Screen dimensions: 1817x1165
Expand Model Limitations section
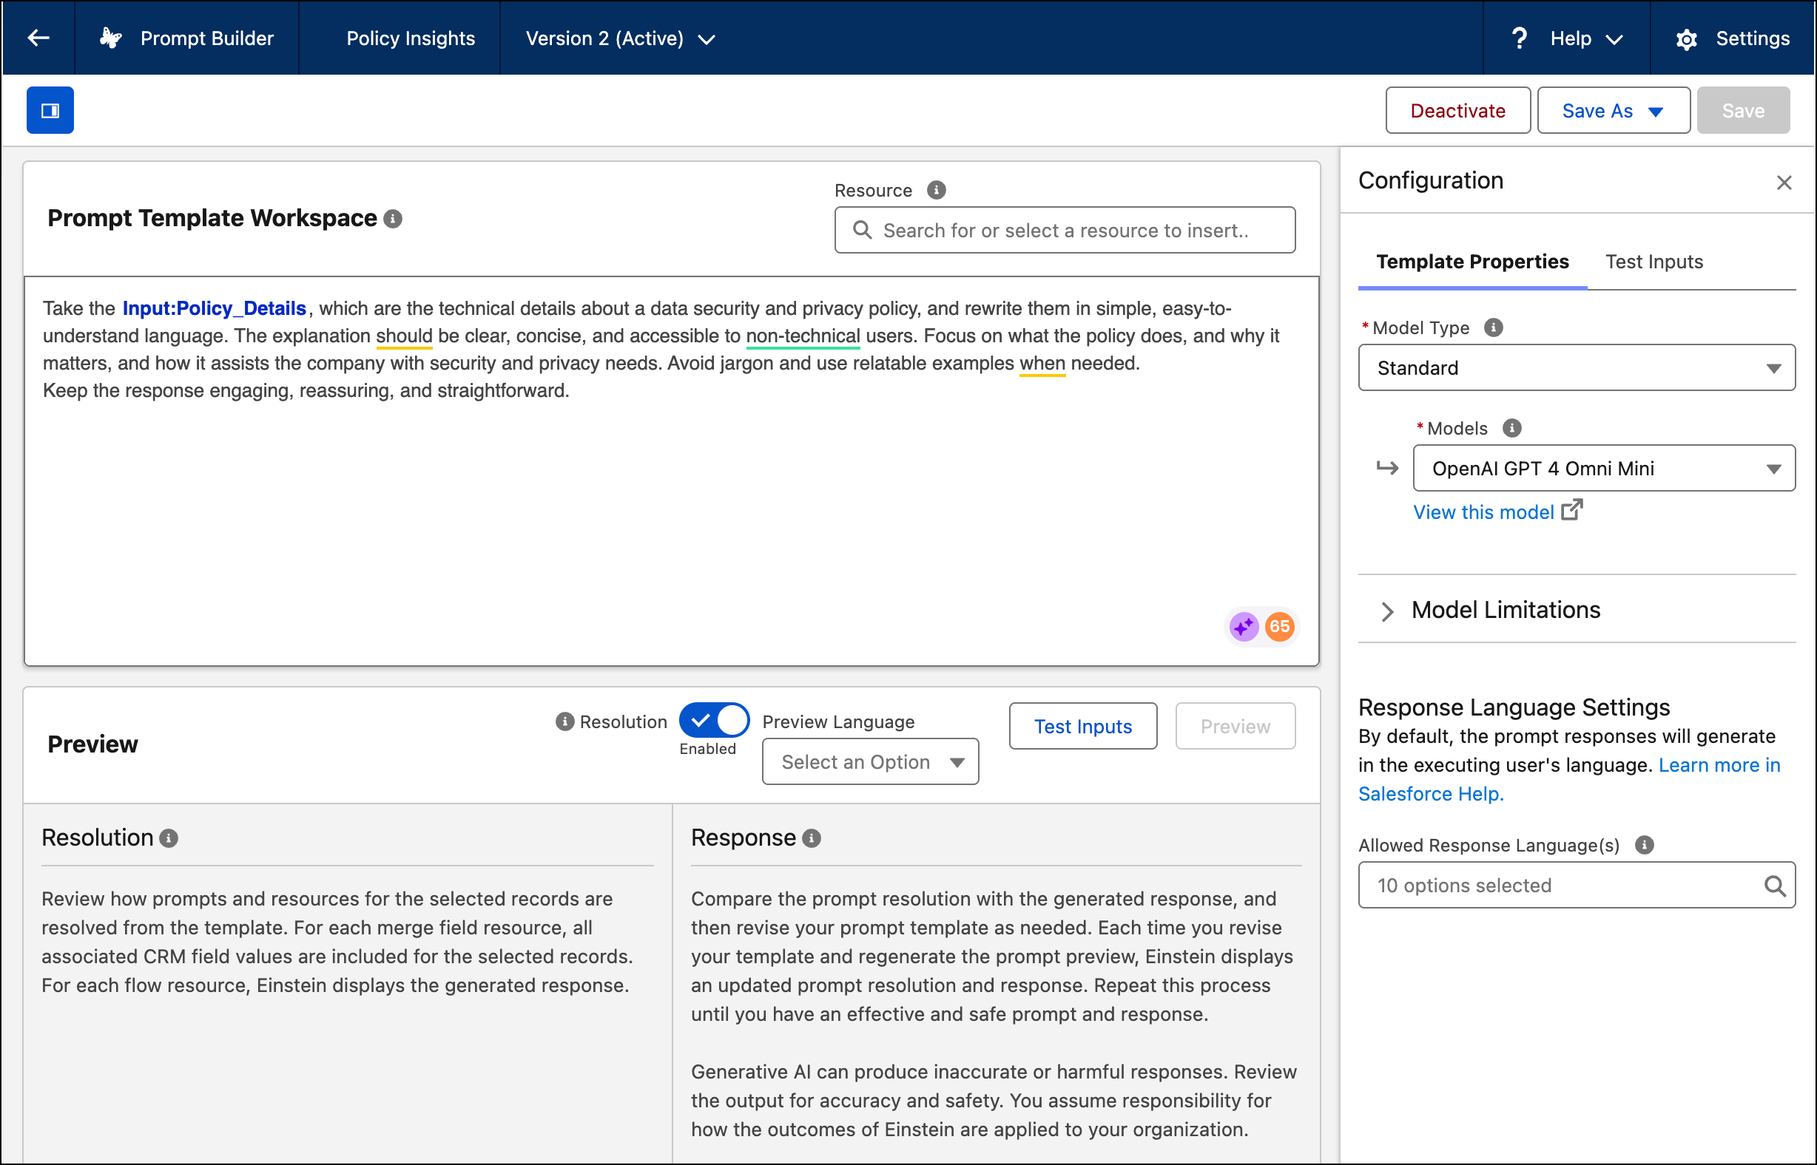(x=1491, y=610)
